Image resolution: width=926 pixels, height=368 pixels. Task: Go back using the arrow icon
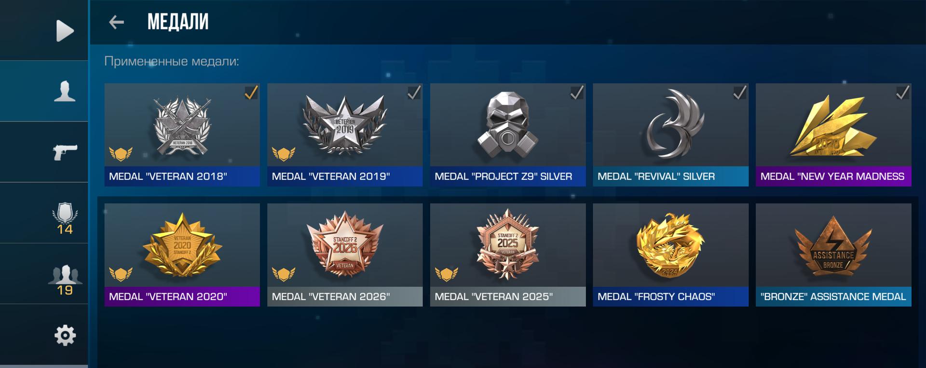[x=116, y=22]
